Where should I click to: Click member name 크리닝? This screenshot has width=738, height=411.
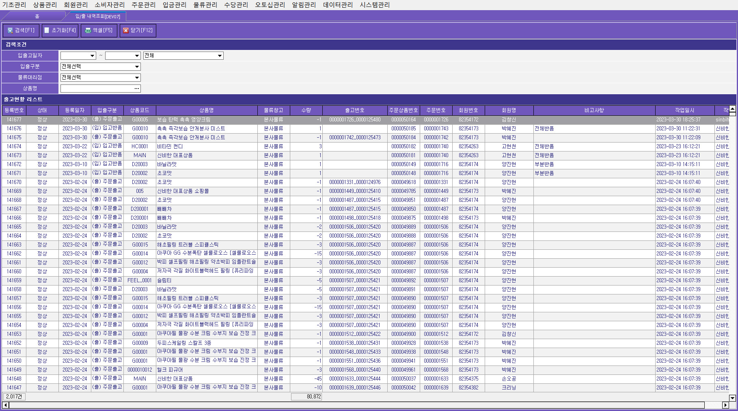[x=509, y=388]
